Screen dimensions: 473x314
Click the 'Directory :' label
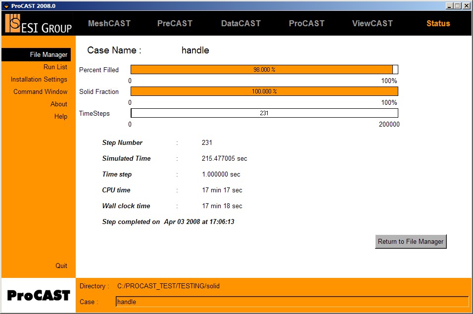coord(95,286)
